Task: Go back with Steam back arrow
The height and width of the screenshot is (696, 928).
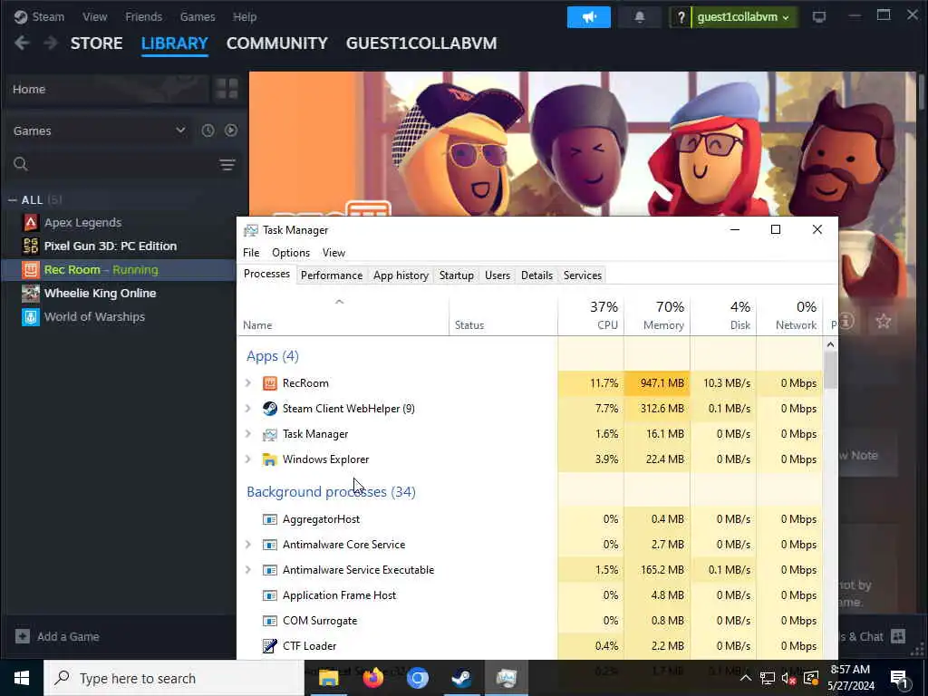Action: pyautogui.click(x=22, y=43)
